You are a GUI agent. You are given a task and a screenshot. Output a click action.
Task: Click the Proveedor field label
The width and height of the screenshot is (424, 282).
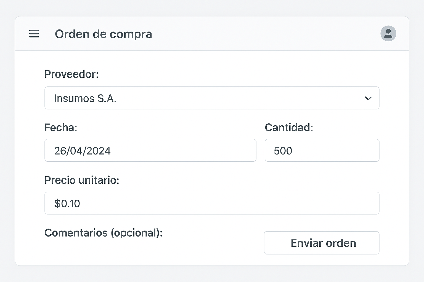click(71, 74)
